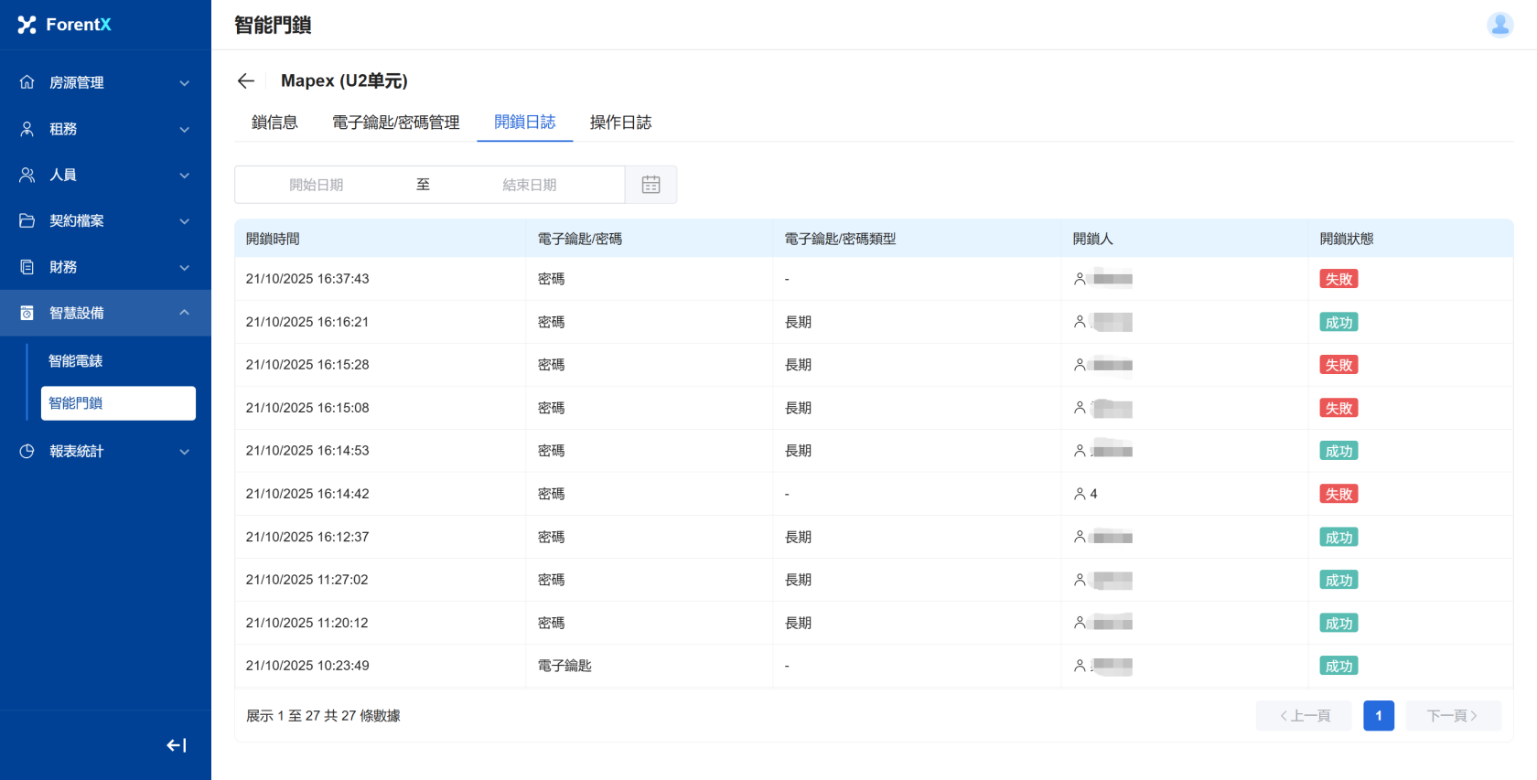The image size is (1537, 780).
Task: Collapse the sidebar with the arrow icon
Action: pos(177,745)
